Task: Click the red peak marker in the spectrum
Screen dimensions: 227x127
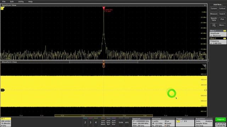Action: coord(104,8)
